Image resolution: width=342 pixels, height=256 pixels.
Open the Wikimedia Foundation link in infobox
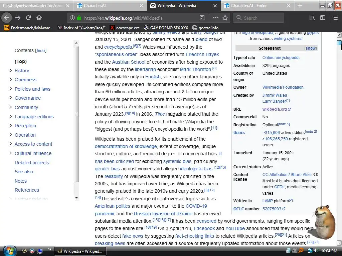point(283,87)
